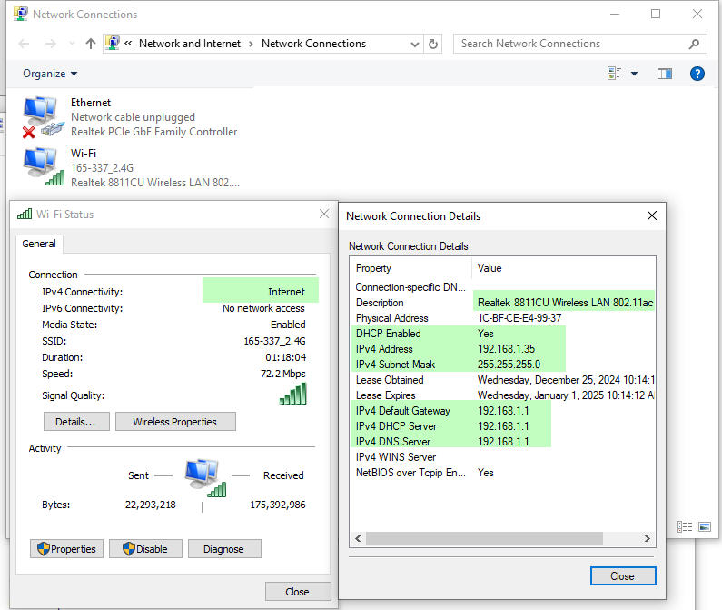Click the up directory arrow

coord(90,44)
